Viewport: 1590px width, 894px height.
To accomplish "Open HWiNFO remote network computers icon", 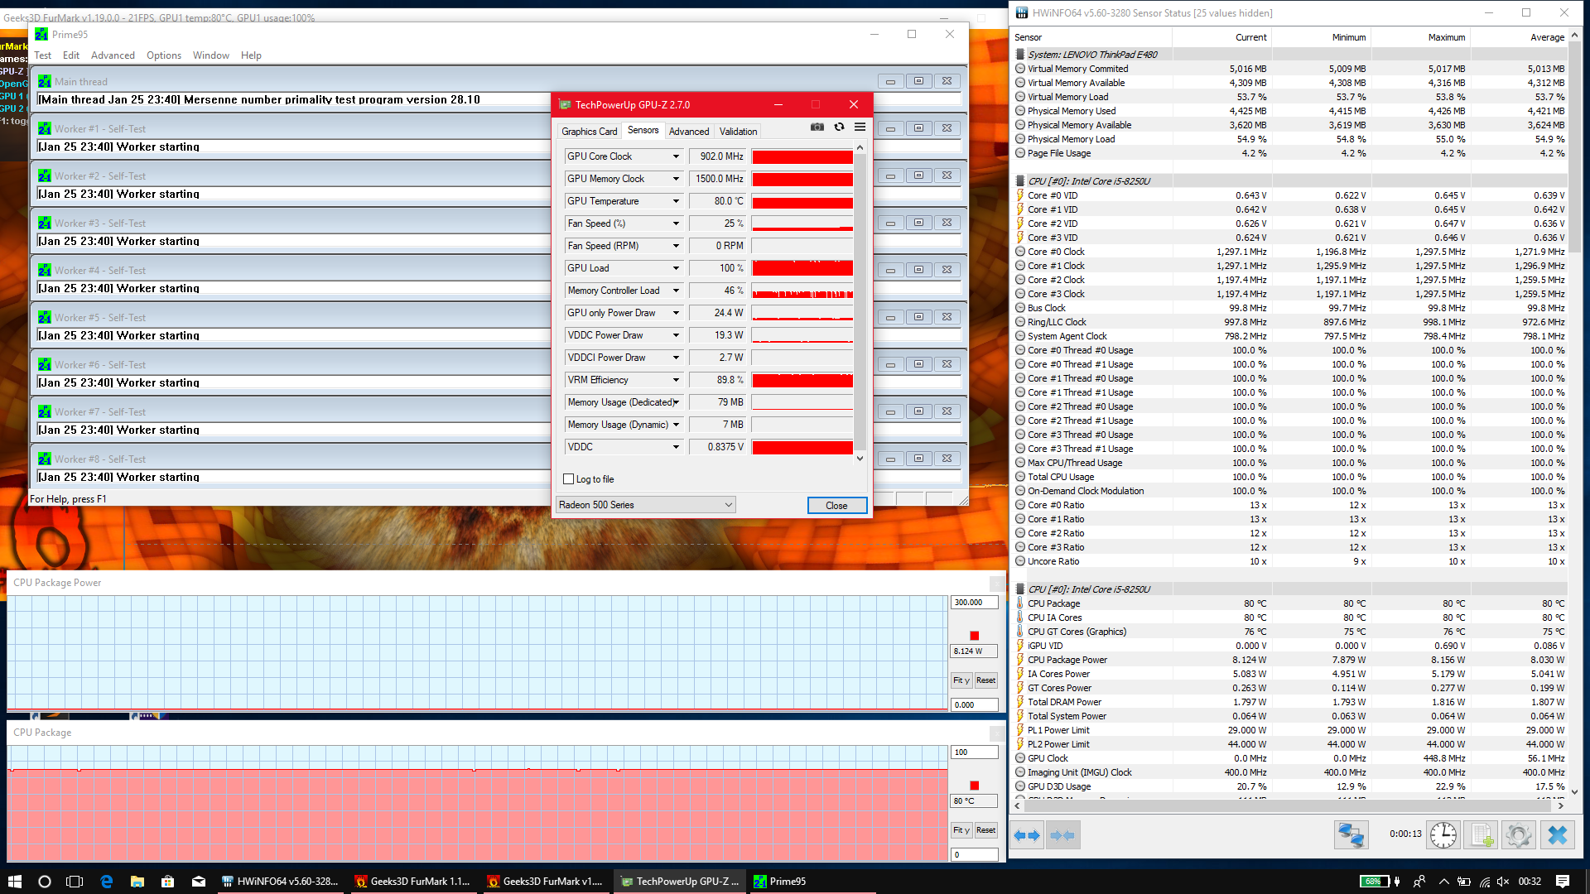I will (x=1351, y=835).
